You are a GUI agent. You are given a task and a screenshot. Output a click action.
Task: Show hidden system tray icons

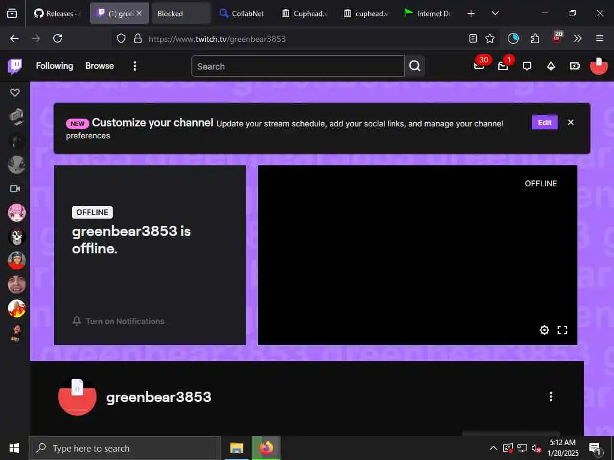click(493, 448)
